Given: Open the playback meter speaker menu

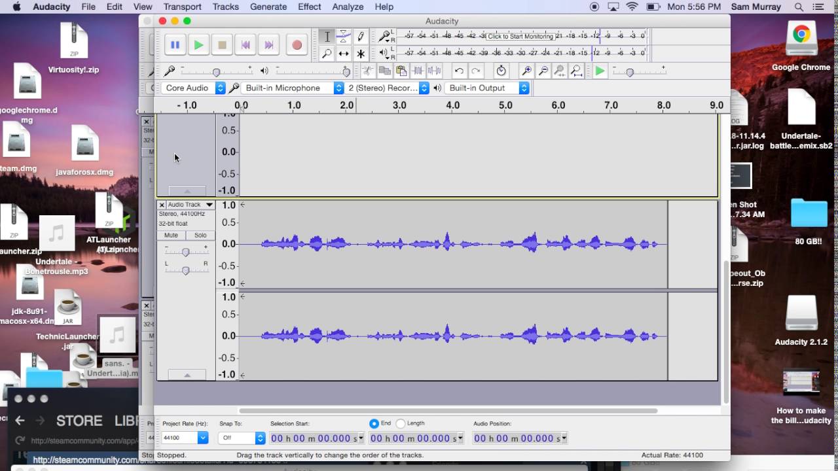Looking at the screenshot, I should pos(385,52).
